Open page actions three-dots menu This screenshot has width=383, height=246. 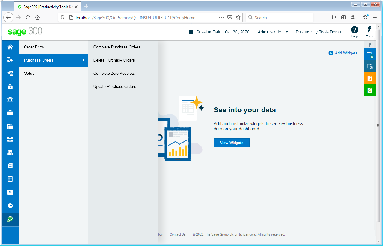[x=222, y=18]
